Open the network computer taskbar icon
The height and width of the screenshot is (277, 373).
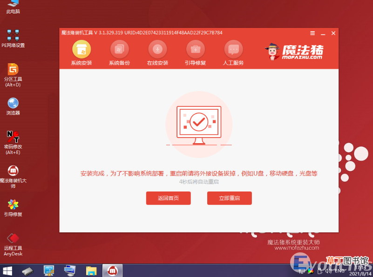point(49,270)
